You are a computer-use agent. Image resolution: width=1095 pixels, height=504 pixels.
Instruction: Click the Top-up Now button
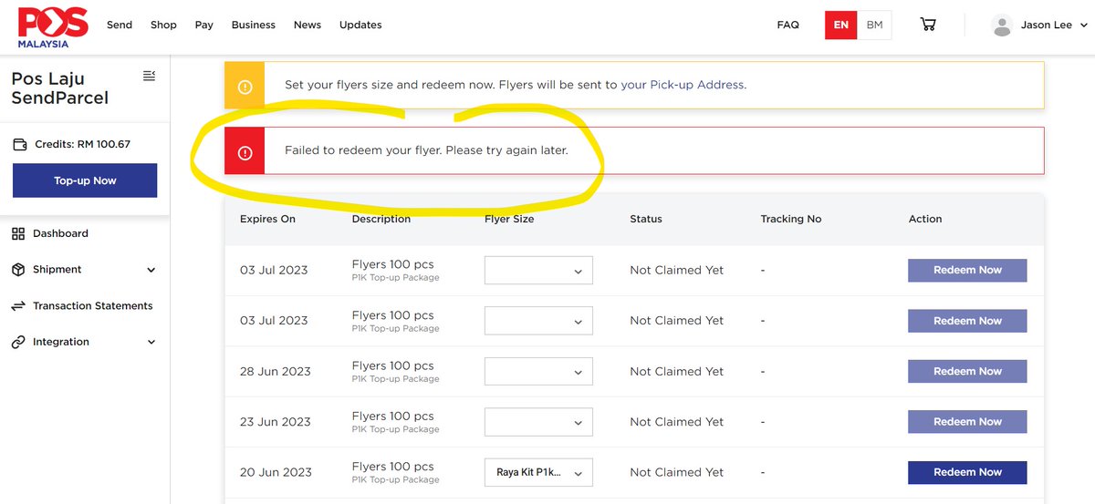(85, 180)
